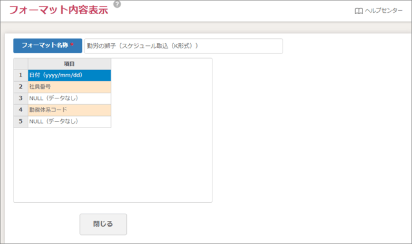Screen dimensions: 412x244
Task: Click the blue フォーマット名称 label
Action: pos(48,46)
